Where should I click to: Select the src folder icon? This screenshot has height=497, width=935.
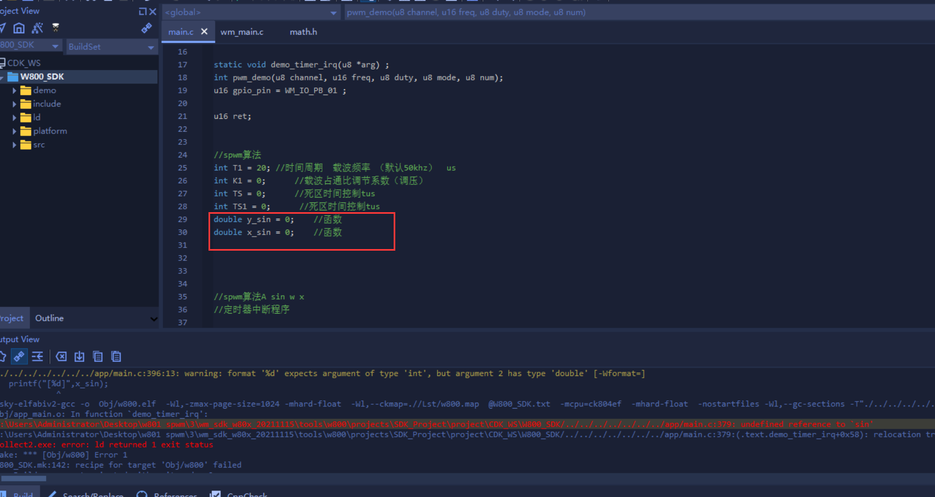26,145
